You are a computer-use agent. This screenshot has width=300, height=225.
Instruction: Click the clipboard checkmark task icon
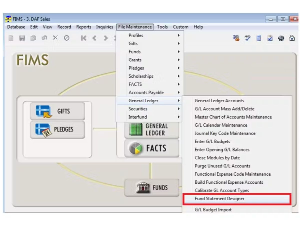(x=270, y=38)
